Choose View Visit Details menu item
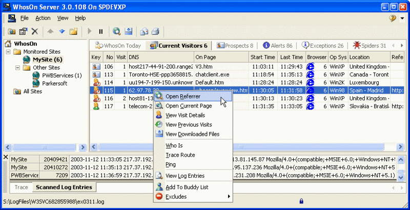The height and width of the screenshot is (210, 410). [193, 115]
